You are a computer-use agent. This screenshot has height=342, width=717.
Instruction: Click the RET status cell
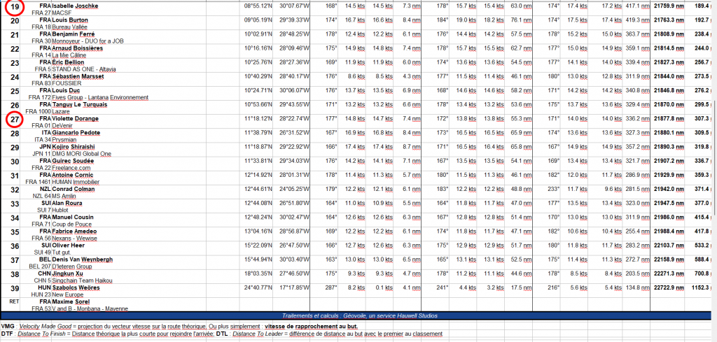point(14,301)
